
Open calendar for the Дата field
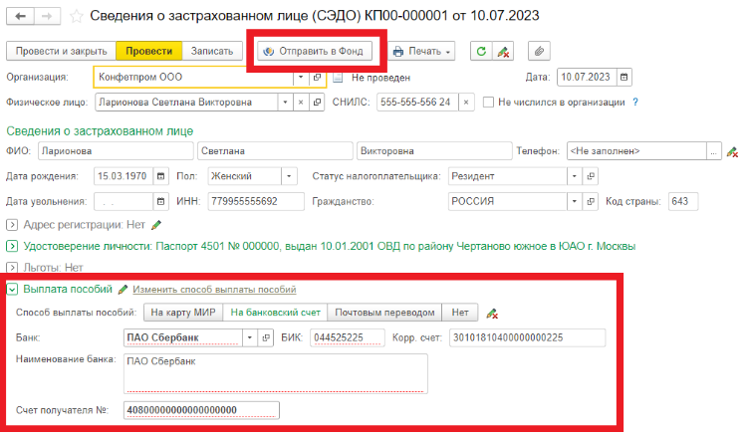coord(623,77)
